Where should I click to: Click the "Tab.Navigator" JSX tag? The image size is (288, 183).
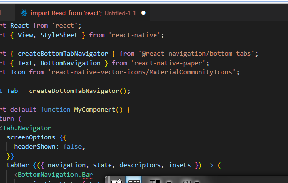27,128
